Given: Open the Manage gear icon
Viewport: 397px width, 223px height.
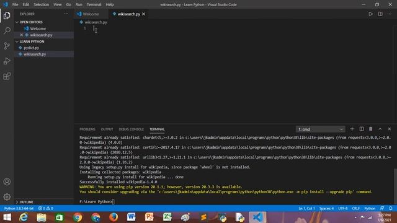Looking at the screenshot, I should click(x=7, y=197).
